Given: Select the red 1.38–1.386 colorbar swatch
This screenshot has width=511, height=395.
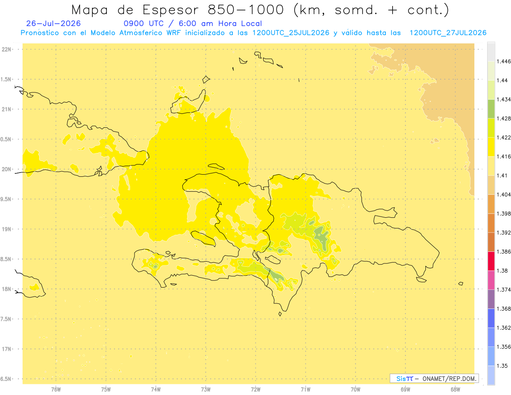Looking at the screenshot, I should [491, 261].
